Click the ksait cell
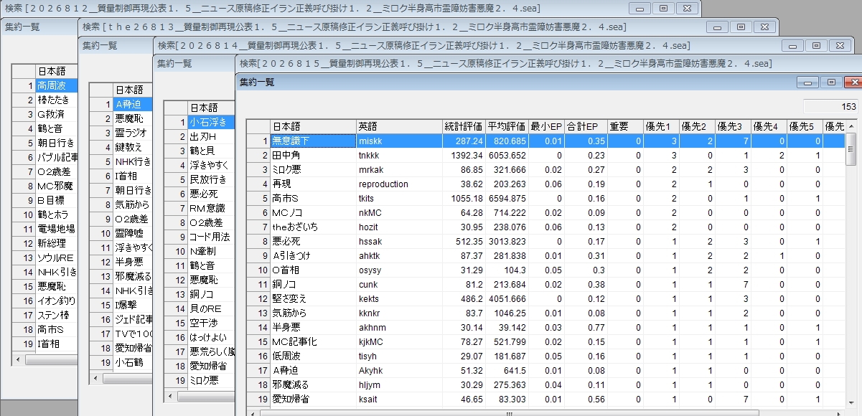This screenshot has width=862, height=416. tap(398, 400)
